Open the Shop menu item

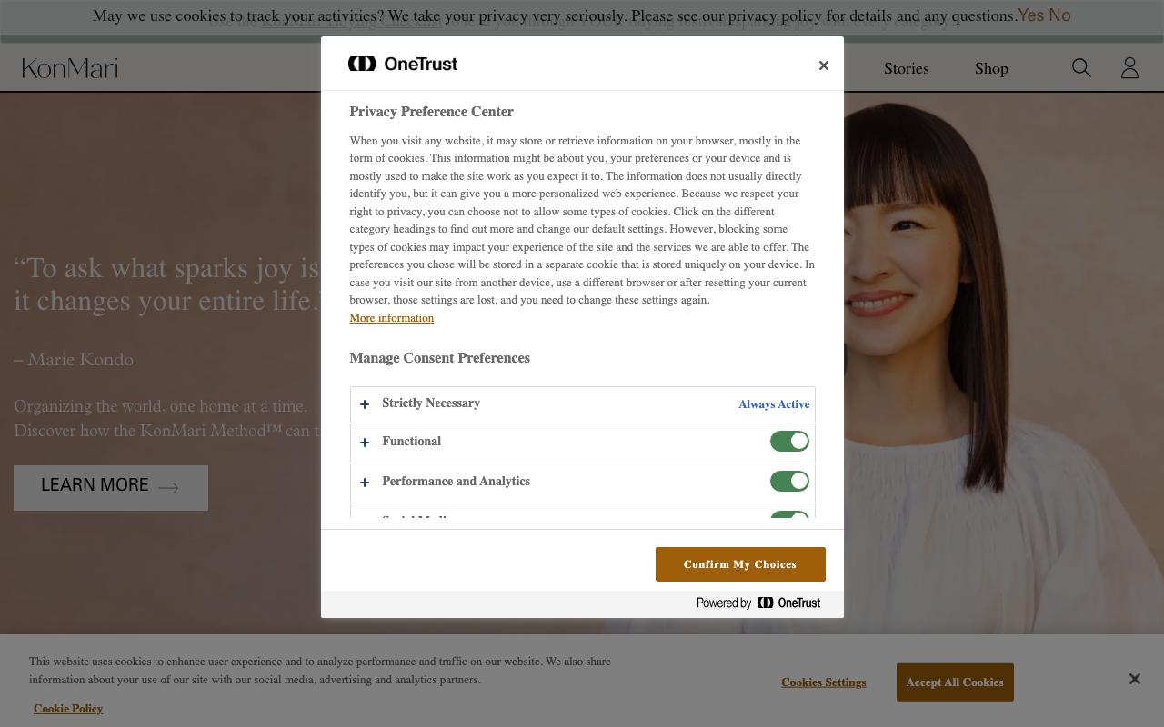click(991, 69)
